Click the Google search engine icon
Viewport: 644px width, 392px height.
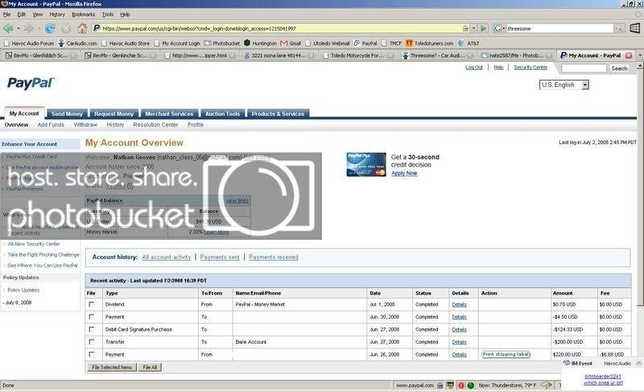(x=497, y=28)
